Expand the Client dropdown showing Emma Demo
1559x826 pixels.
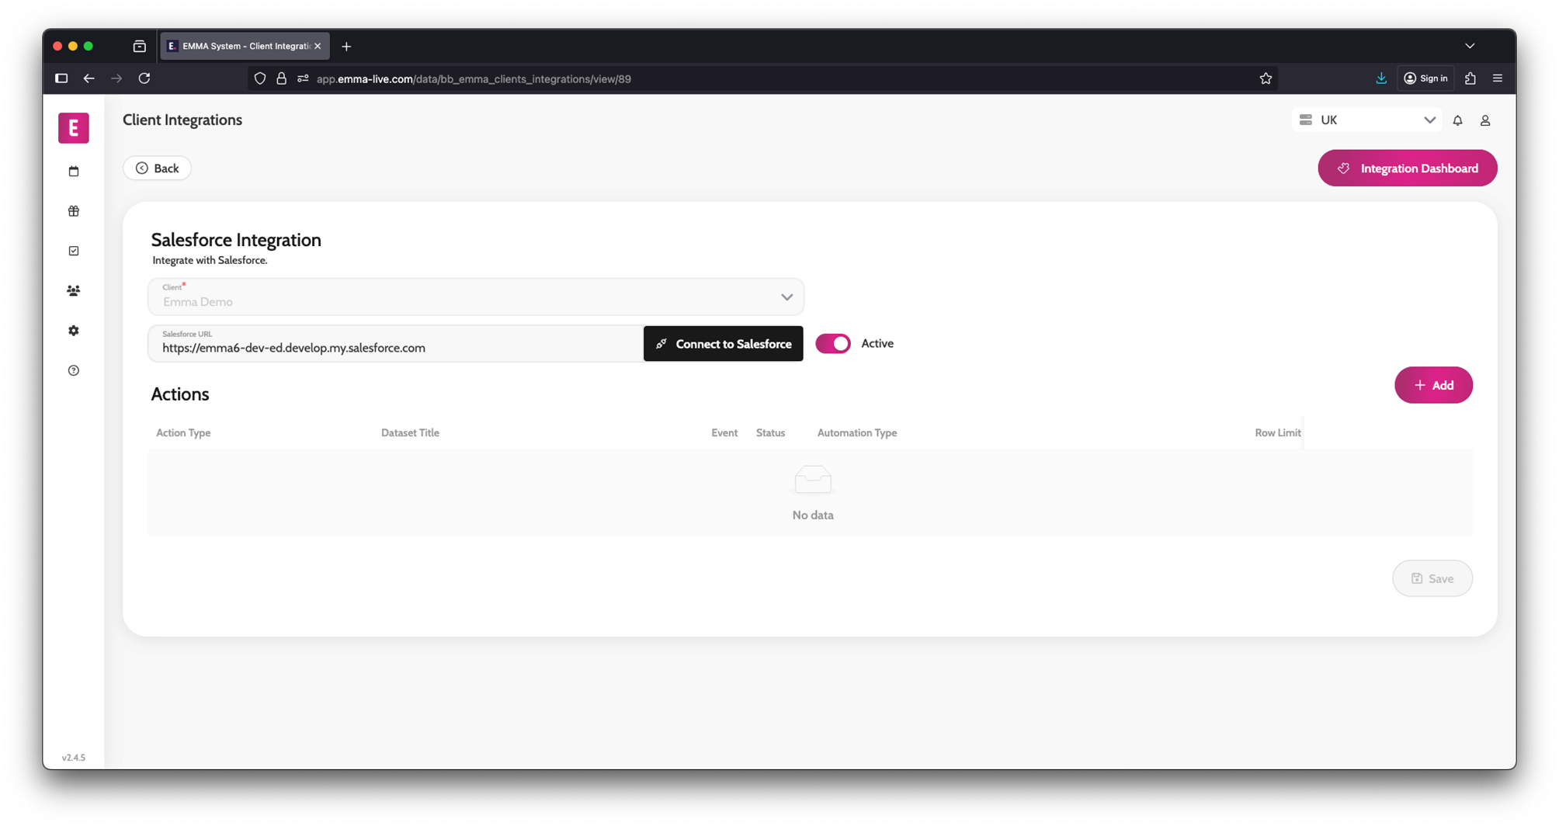[476, 297]
